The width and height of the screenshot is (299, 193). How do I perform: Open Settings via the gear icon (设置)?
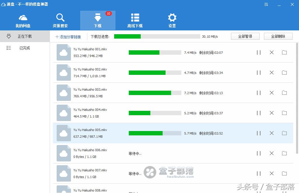(172, 18)
